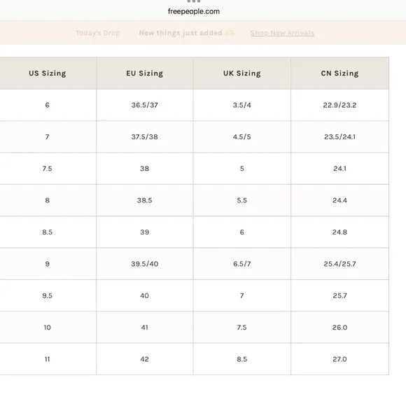
Task: Click the 36.5/37 EU size cell
Action: (x=145, y=105)
